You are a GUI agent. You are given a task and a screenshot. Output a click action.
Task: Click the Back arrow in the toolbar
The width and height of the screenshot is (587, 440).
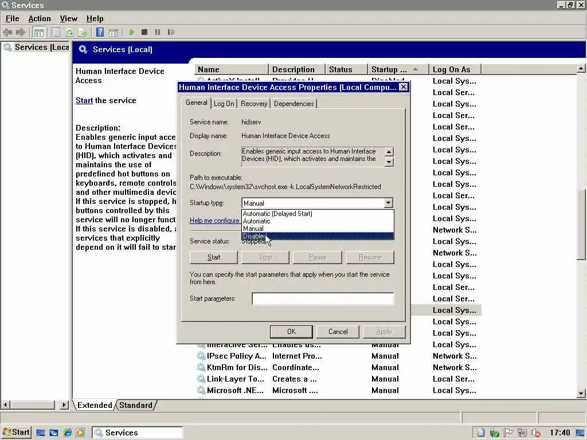[x=7, y=32]
